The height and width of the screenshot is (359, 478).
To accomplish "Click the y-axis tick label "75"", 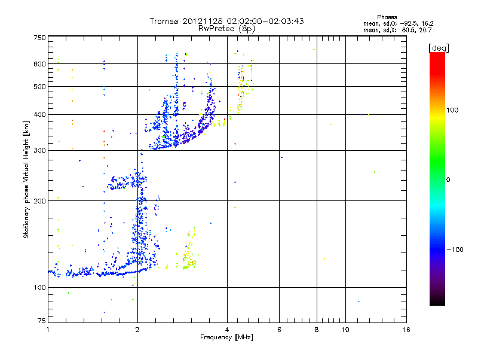I will pyautogui.click(x=42, y=321).
